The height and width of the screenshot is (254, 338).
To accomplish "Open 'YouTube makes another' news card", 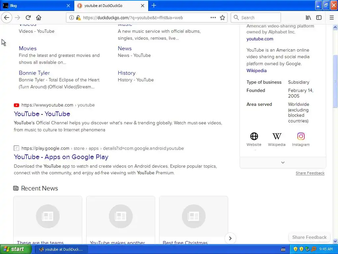I will click(120, 220).
